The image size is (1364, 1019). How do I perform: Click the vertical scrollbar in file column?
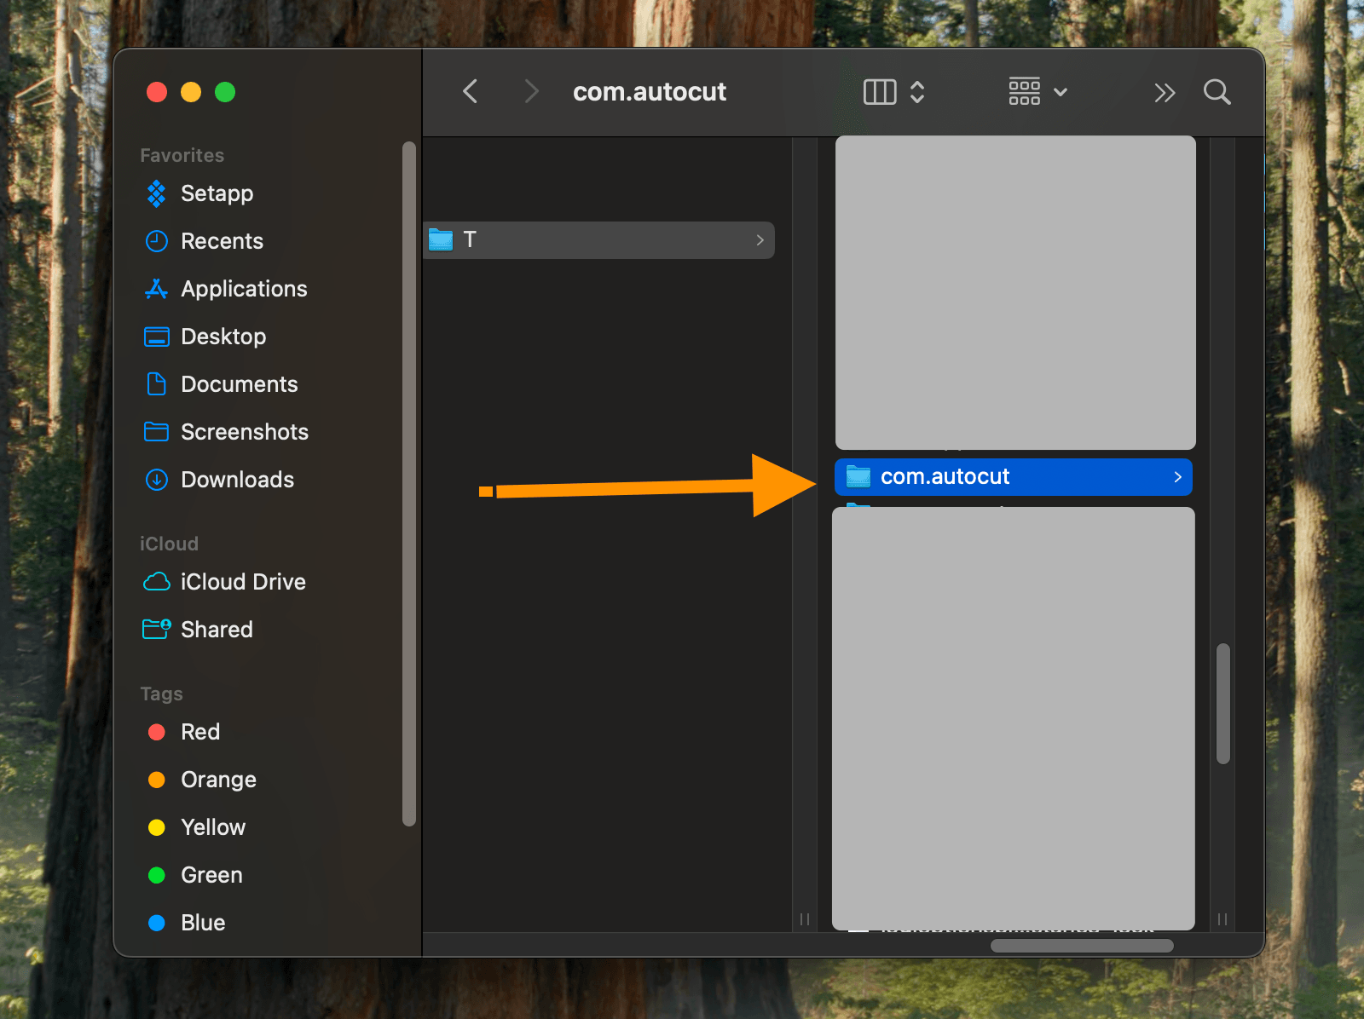(1223, 704)
